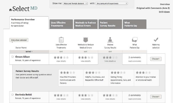
Task: Click the Make my selection checkmark icon
Action: (156, 39)
